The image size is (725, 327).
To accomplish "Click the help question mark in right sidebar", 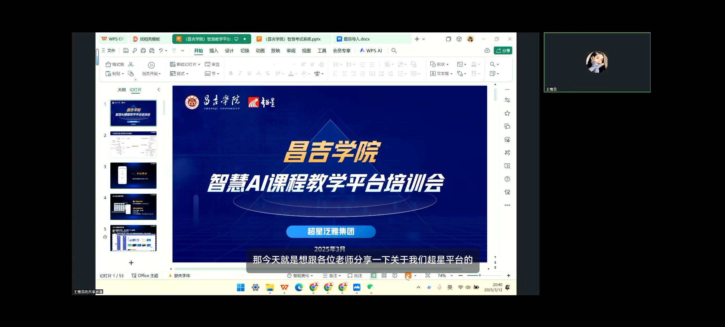I will coord(507,179).
